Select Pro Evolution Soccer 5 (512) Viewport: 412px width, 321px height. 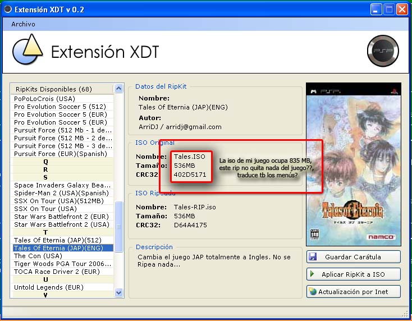[x=63, y=107]
